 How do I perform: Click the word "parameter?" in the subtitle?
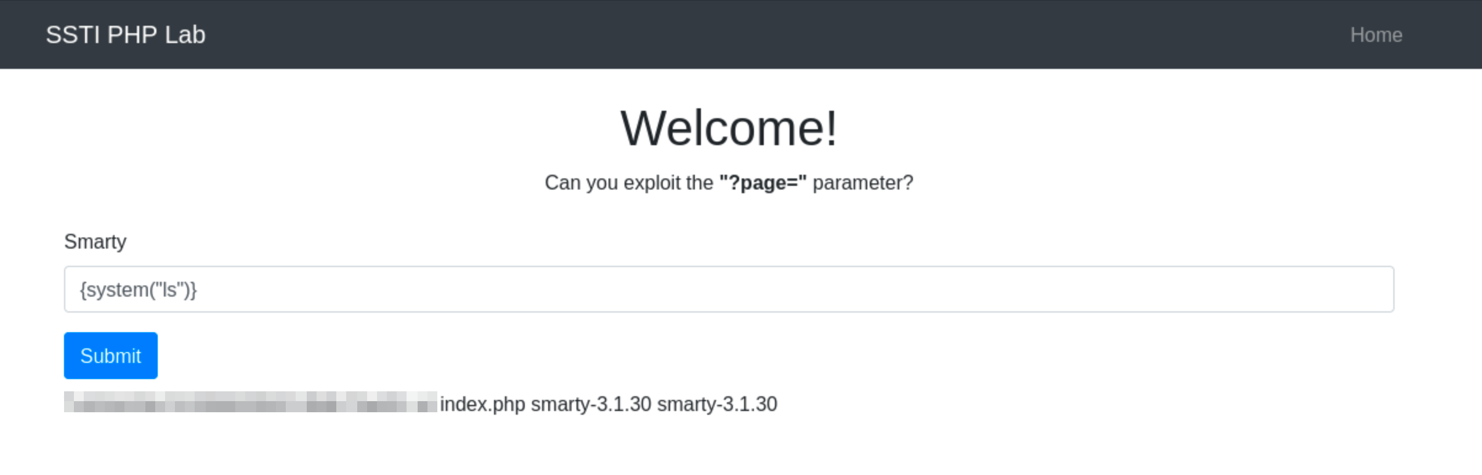click(862, 183)
